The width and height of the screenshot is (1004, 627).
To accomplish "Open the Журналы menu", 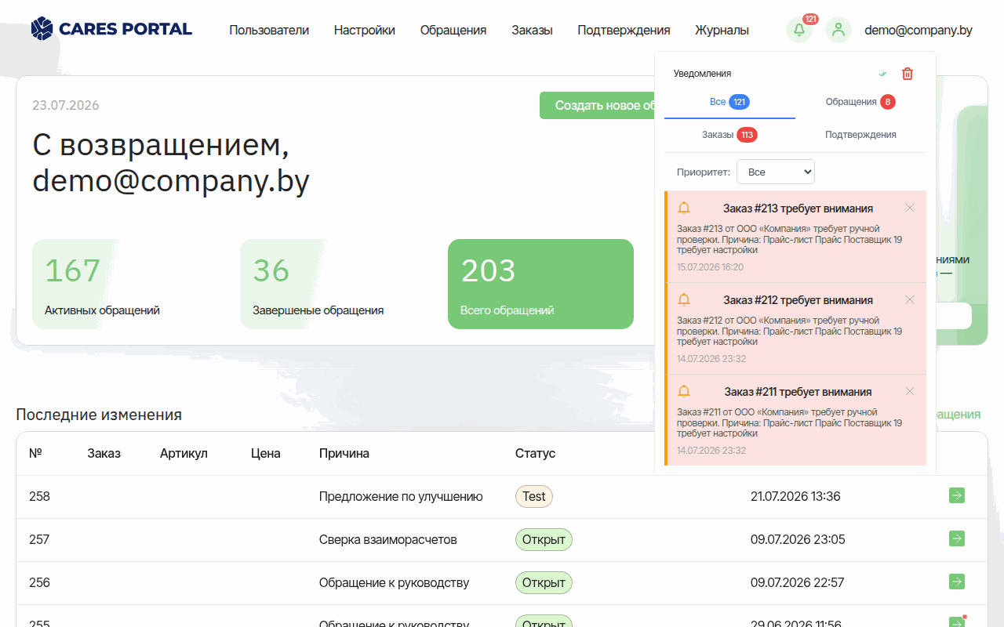I will (722, 30).
